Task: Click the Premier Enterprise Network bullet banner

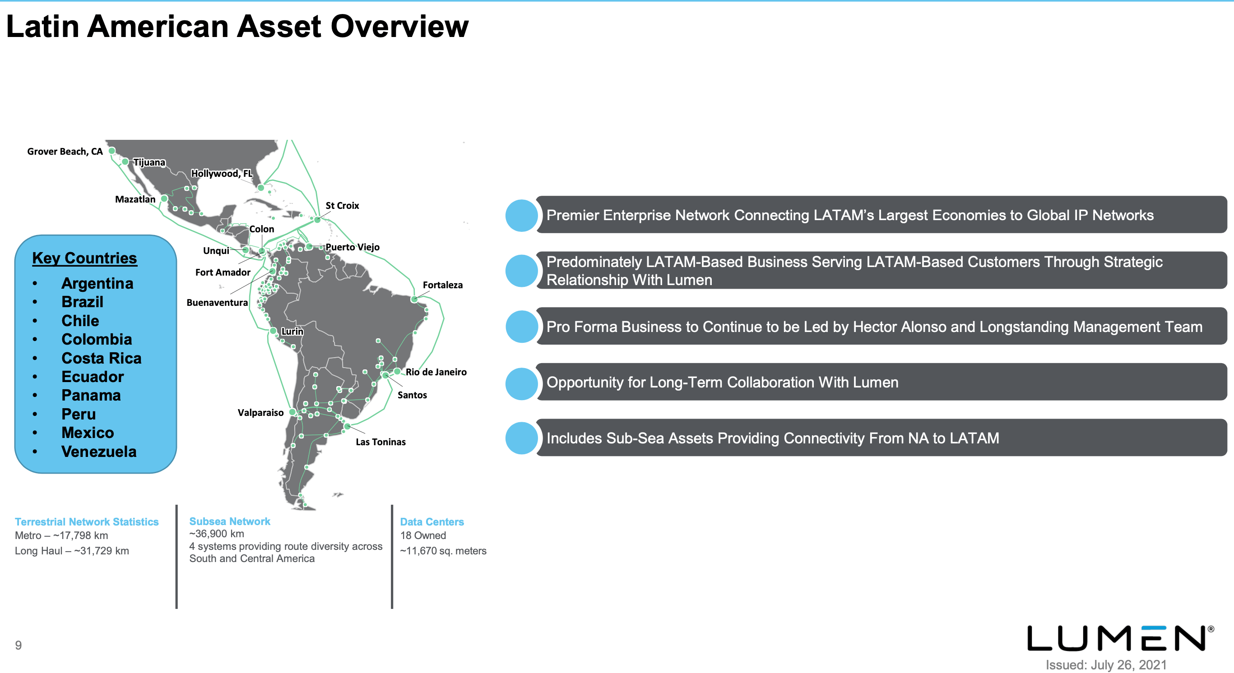Action: [x=881, y=214]
